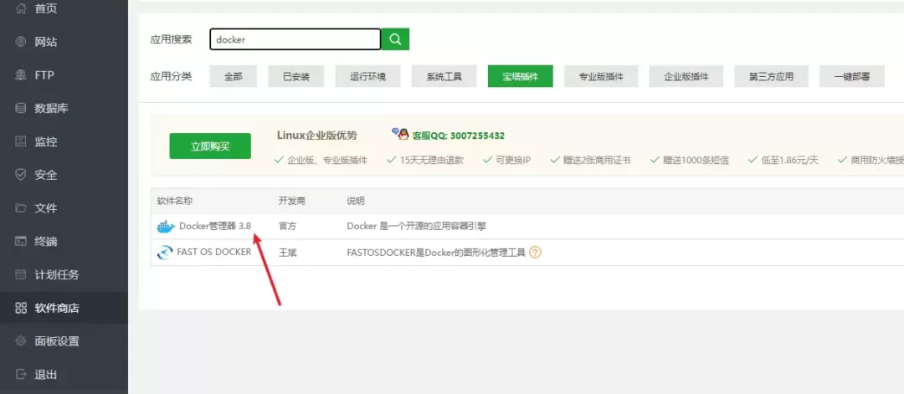
Task: Select the 运行环境 category tab
Action: pyautogui.click(x=367, y=76)
